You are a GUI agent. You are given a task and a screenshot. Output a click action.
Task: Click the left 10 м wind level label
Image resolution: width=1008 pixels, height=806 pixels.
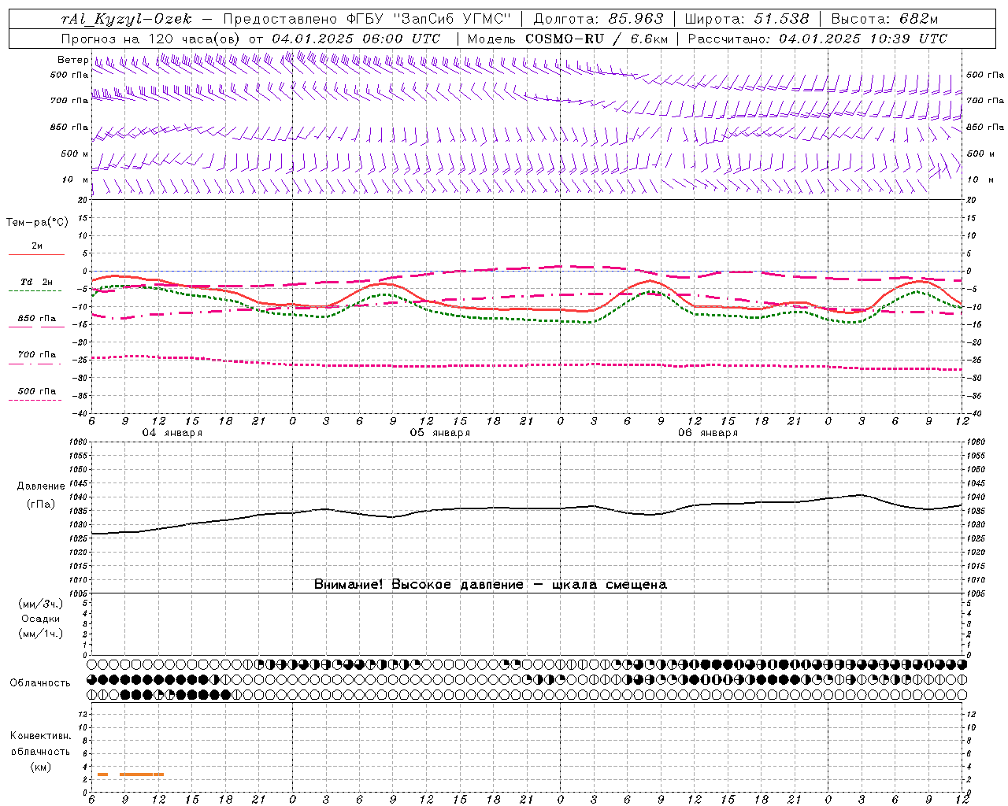75,179
